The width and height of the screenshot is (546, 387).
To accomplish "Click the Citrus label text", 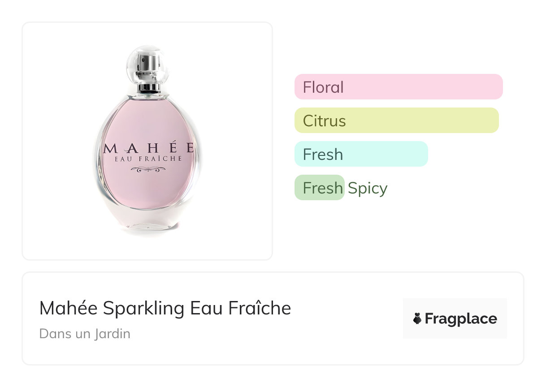I will [x=325, y=120].
